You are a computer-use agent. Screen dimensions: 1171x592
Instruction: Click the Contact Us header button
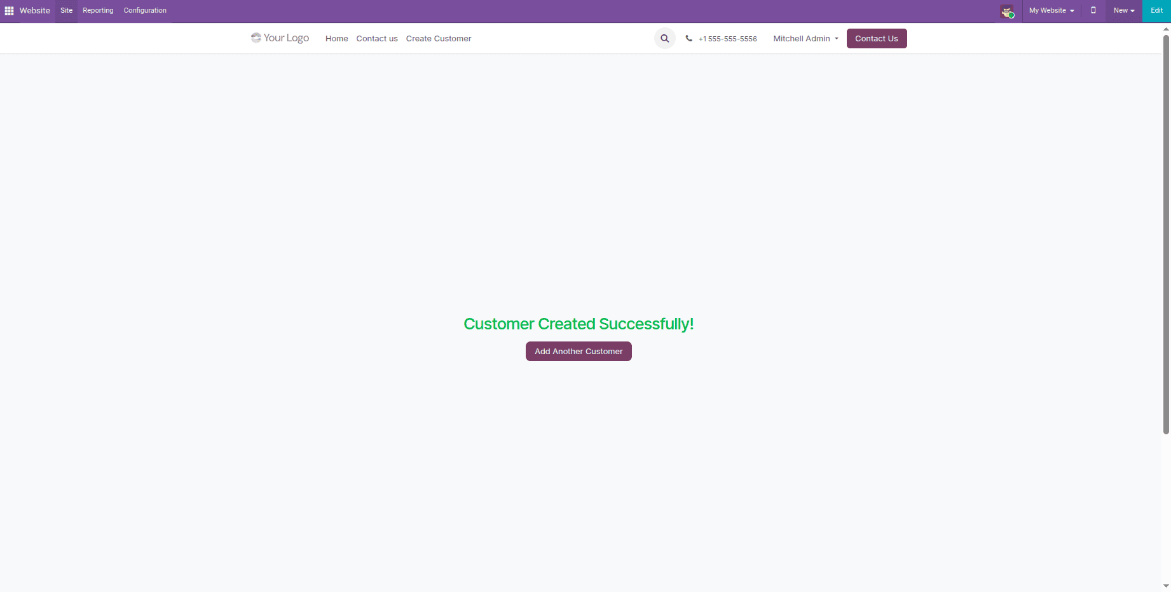tap(876, 38)
